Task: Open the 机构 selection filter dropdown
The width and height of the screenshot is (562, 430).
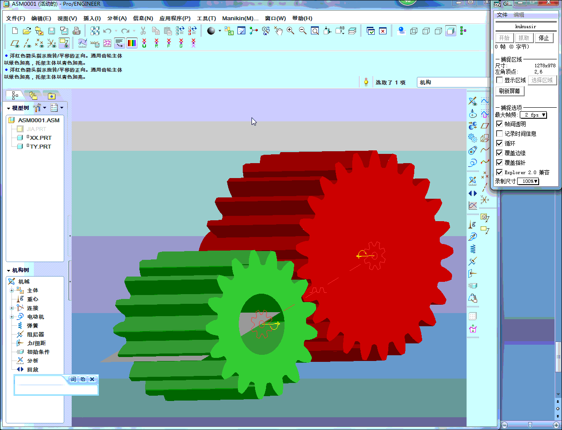Action: point(453,82)
